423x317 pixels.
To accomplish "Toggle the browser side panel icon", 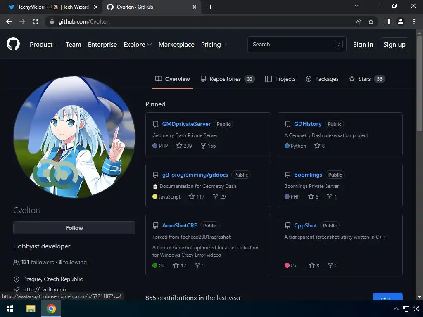I will 387,21.
